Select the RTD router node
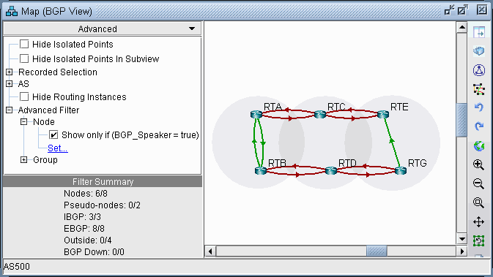493x277 pixels. [x=331, y=170]
